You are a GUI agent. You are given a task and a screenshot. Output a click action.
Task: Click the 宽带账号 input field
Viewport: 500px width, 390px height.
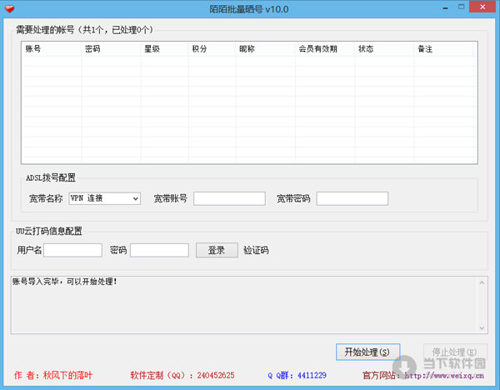point(229,198)
